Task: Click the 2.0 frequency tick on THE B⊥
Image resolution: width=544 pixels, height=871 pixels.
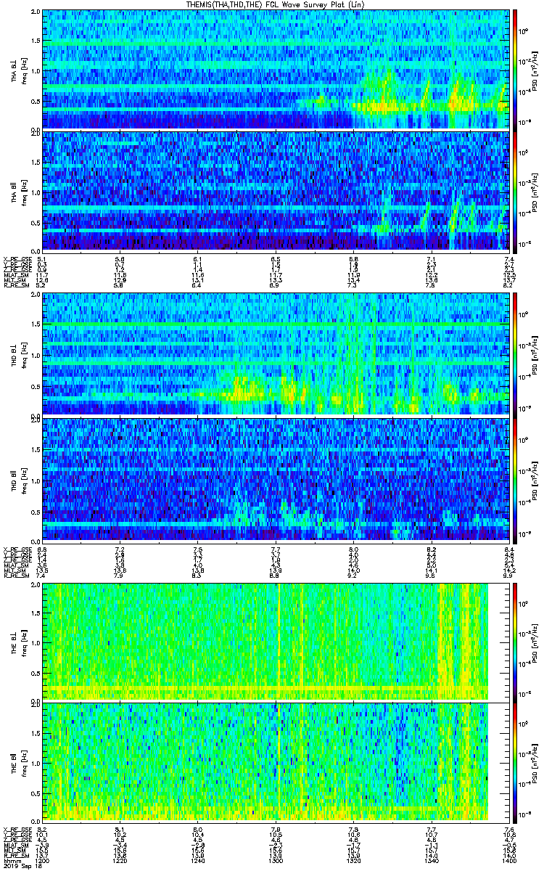Action: pyautogui.click(x=36, y=586)
